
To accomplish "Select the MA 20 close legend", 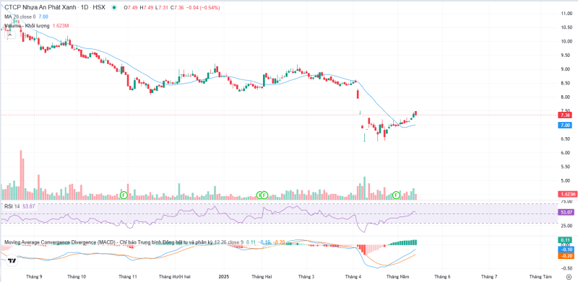I will 20,17.
